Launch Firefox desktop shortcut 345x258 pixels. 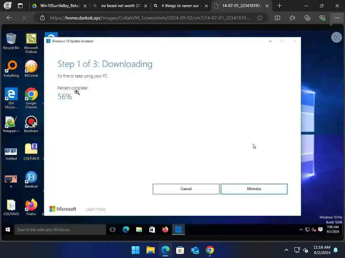click(31, 207)
